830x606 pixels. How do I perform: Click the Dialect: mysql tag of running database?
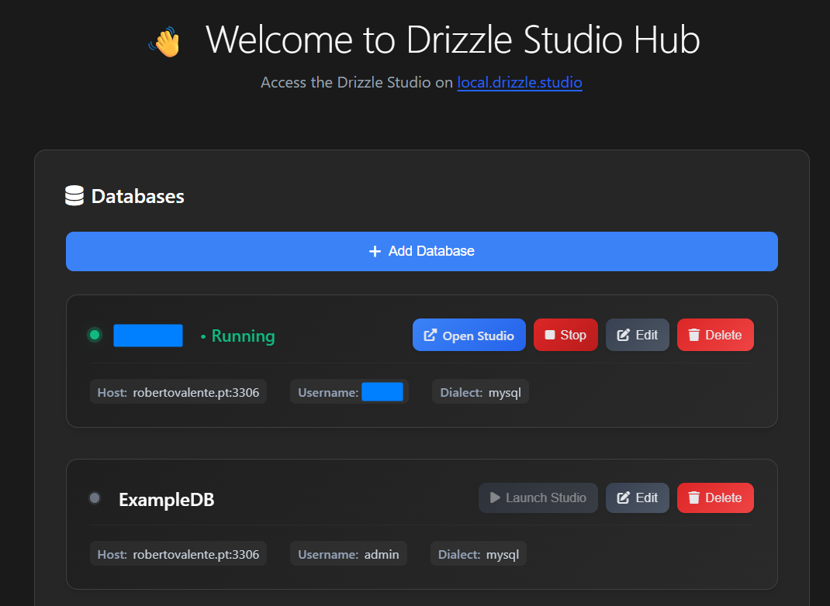[x=480, y=392]
